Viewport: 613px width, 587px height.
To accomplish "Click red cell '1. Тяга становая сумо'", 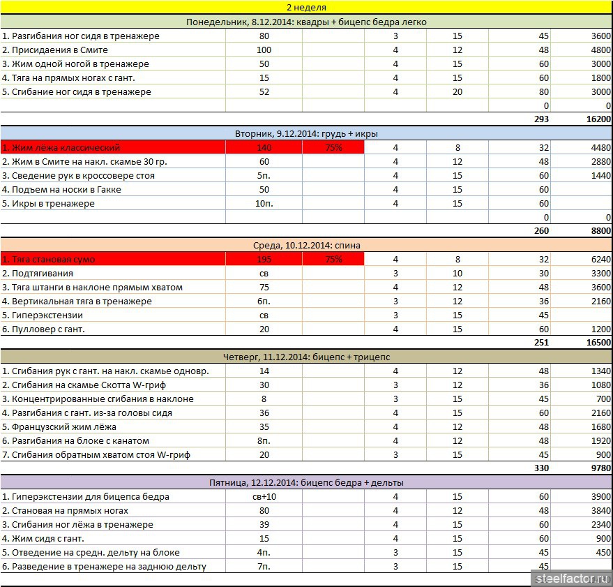I will (113, 260).
